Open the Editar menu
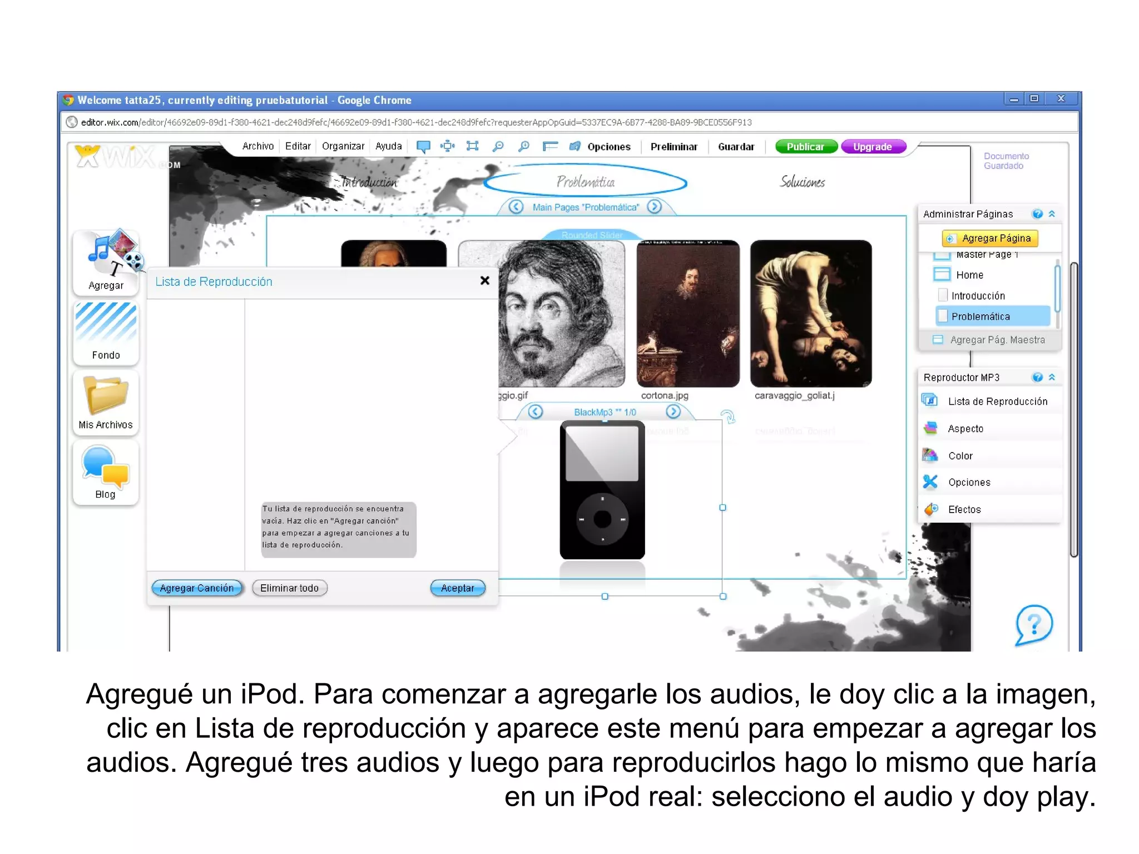Viewport: 1139px width, 854px height. coord(298,146)
